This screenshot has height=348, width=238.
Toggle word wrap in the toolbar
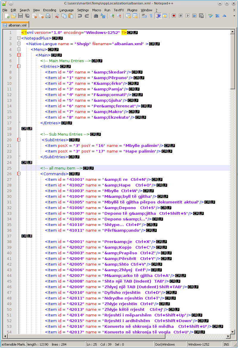point(144,16)
